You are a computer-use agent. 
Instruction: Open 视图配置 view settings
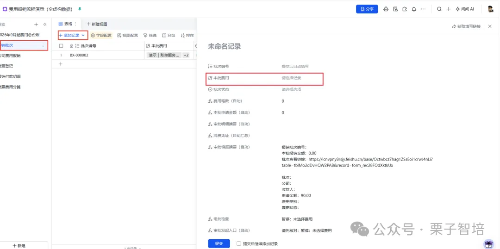128,35
